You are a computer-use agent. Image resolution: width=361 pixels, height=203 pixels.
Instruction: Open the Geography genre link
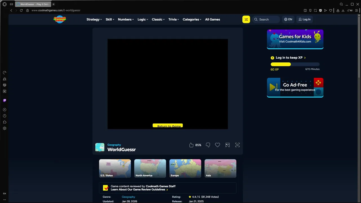pos(128,197)
